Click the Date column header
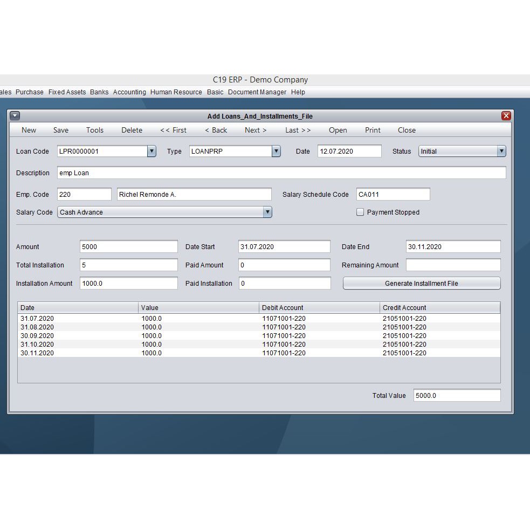This screenshot has height=530, width=530. point(78,307)
